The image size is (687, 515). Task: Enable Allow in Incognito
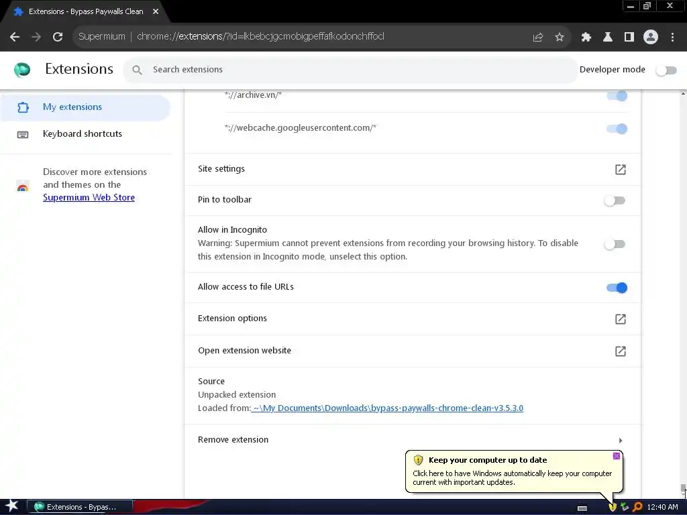click(615, 244)
